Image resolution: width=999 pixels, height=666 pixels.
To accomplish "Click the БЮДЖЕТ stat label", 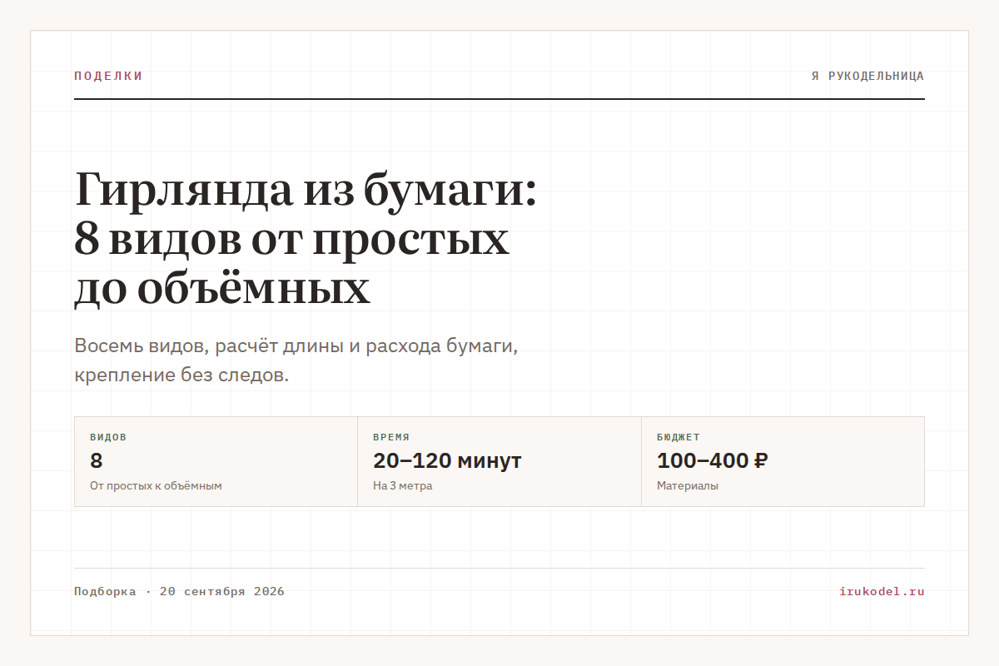I will tap(678, 437).
